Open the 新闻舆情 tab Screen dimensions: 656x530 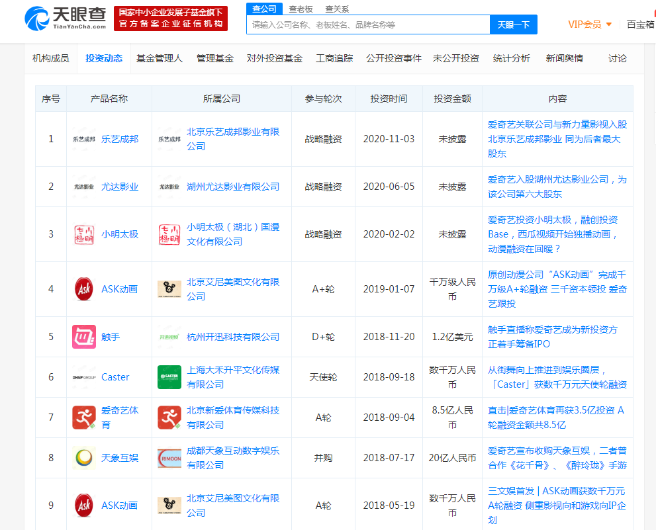565,59
